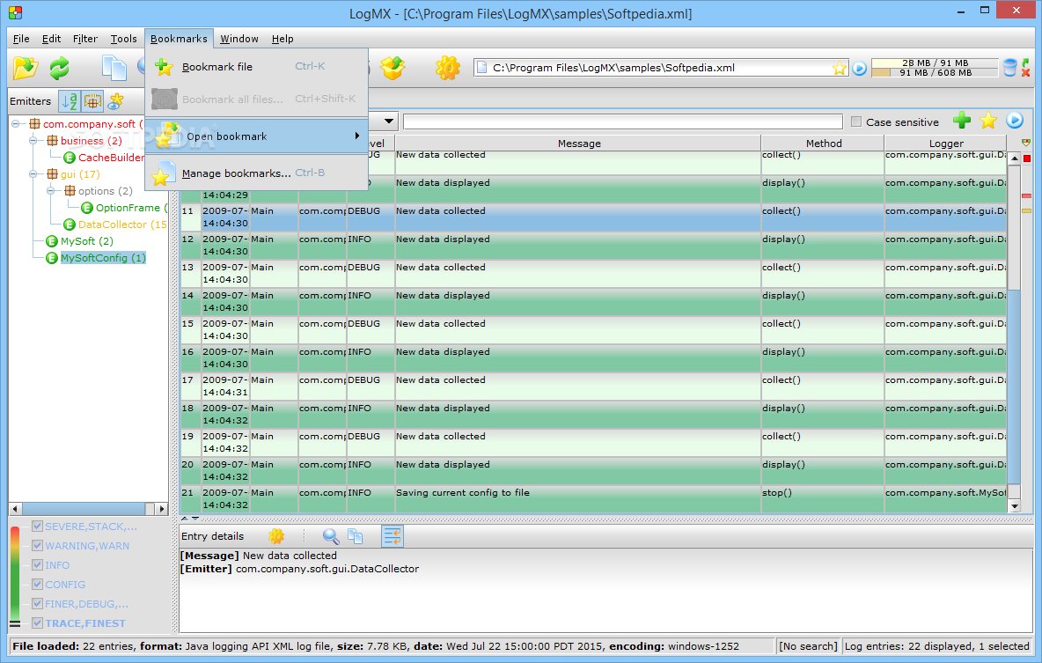The image size is (1042, 663).
Task: Collapse the gui (17) tree node
Action: point(33,174)
